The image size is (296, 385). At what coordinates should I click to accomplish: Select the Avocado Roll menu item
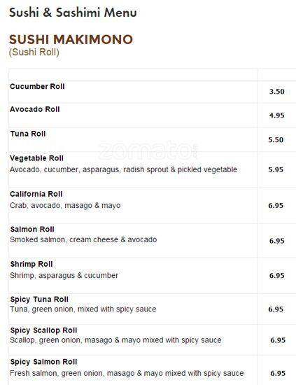click(35, 109)
